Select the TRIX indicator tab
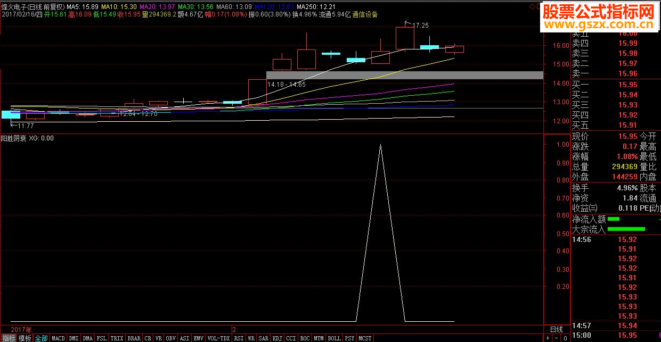The image size is (661, 342). click(117, 338)
